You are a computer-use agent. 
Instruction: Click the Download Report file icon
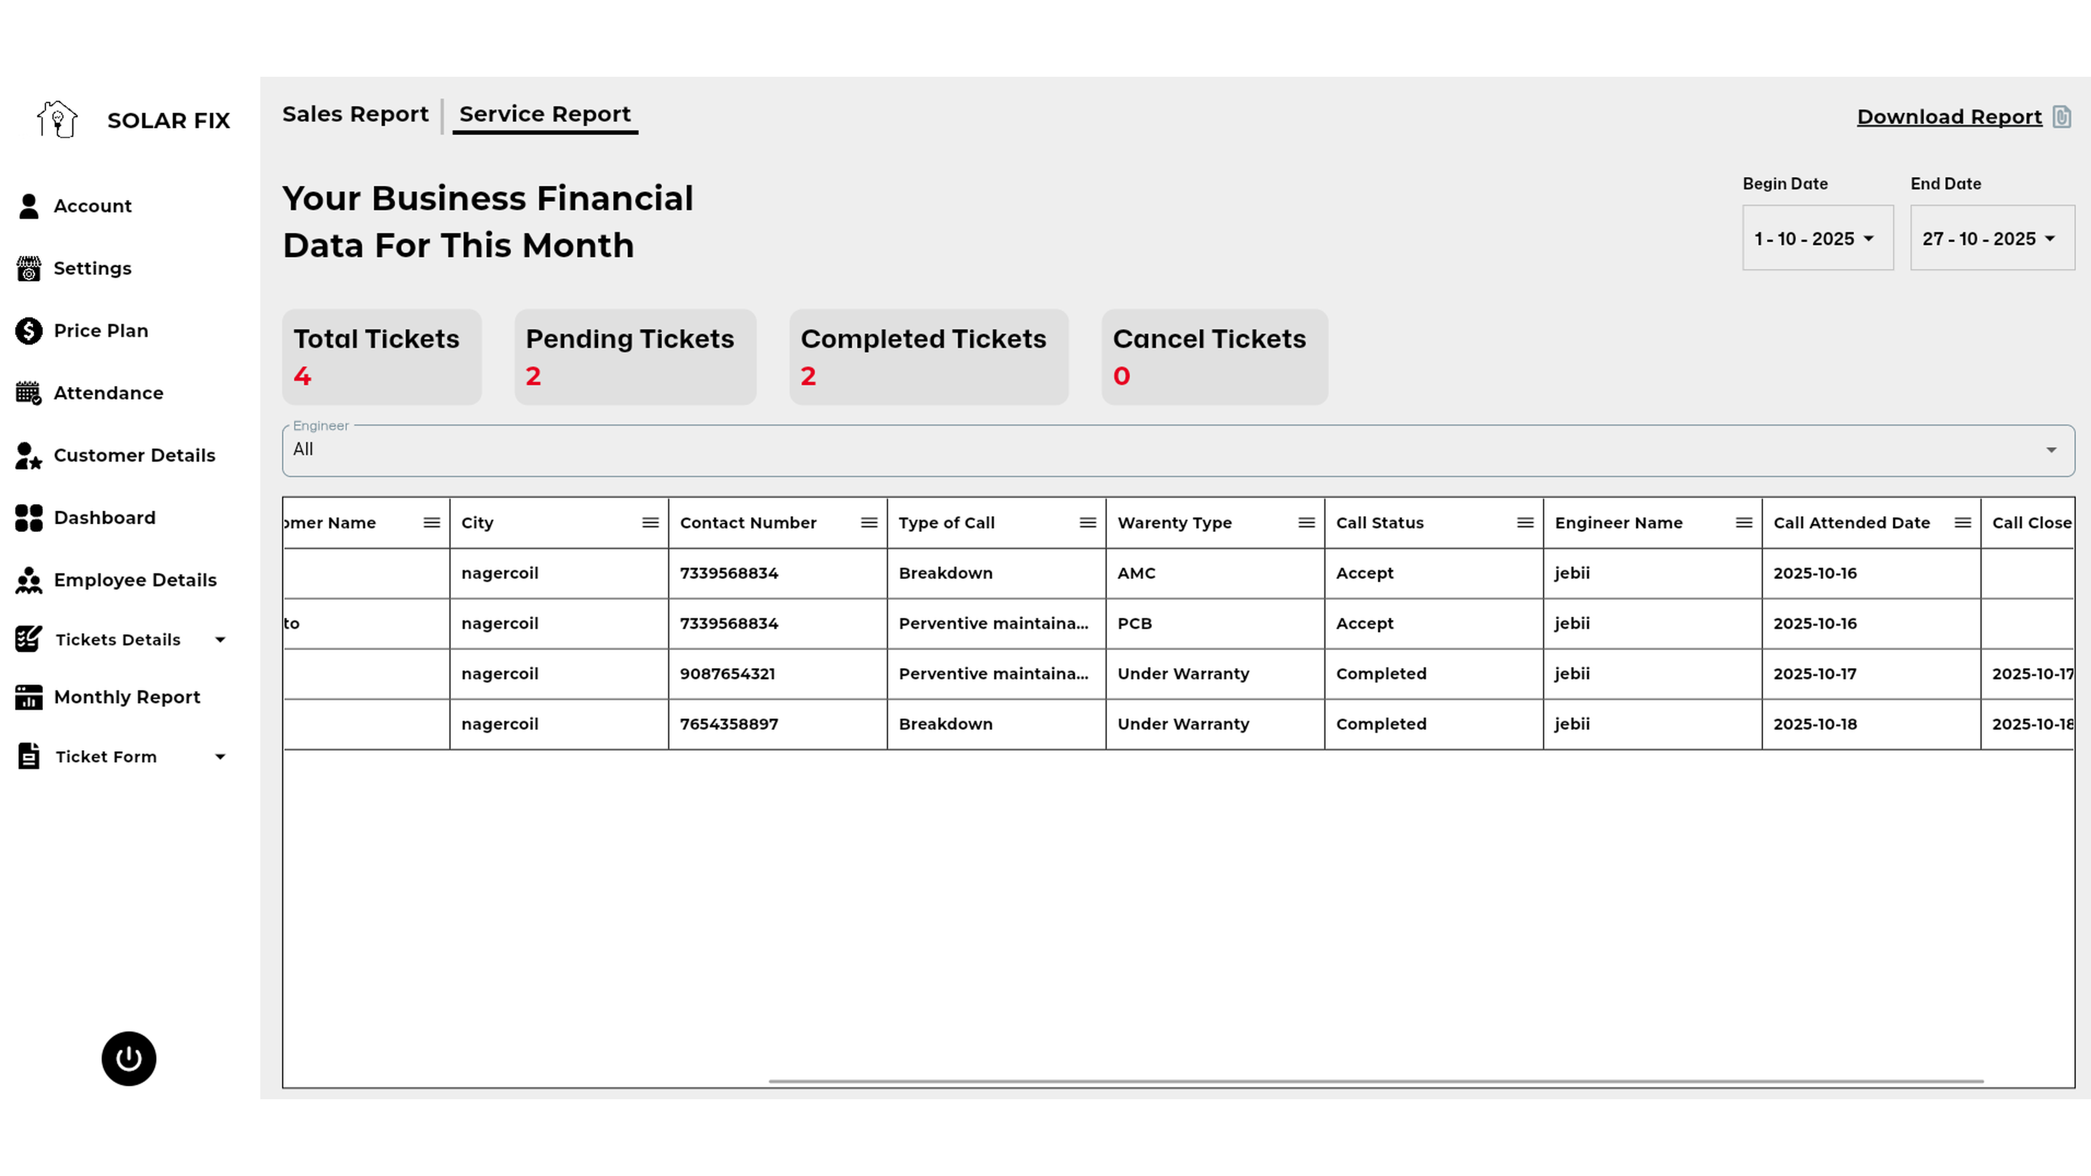(x=2062, y=117)
